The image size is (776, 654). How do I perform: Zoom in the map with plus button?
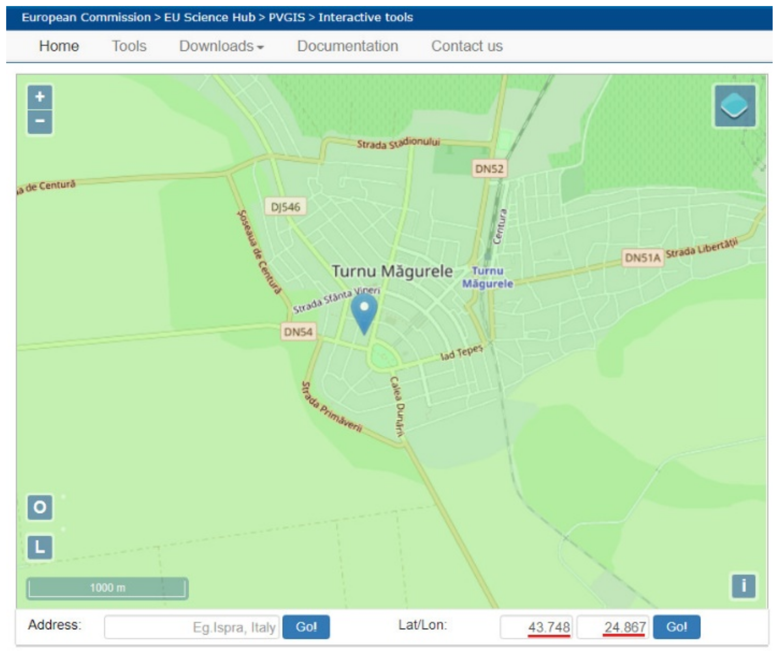[x=40, y=97]
